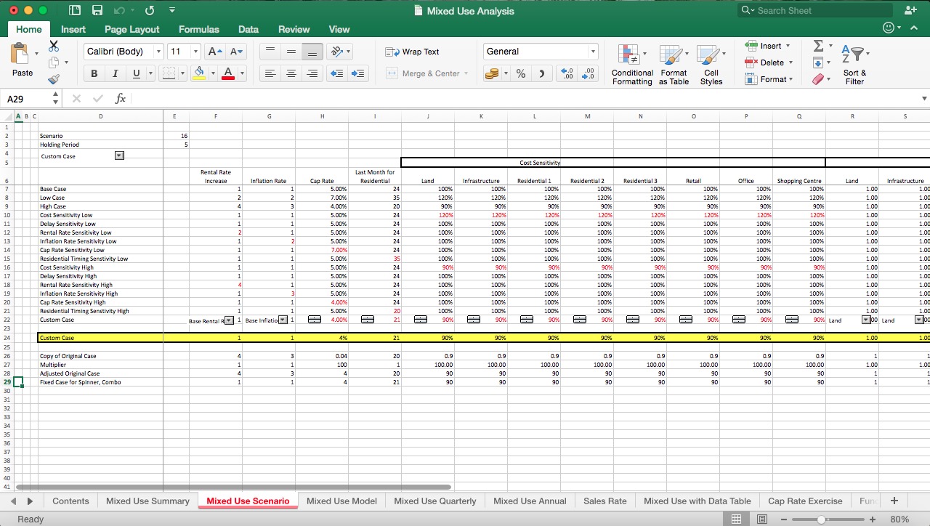Viewport: 930px width, 526px height.
Task: Decrease decimal places
Action: [588, 73]
